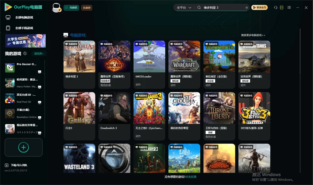Screen dimensions: 313x185
Task: Click the 亚服 tag on 王权与自由 card
Action: click(x=210, y=132)
